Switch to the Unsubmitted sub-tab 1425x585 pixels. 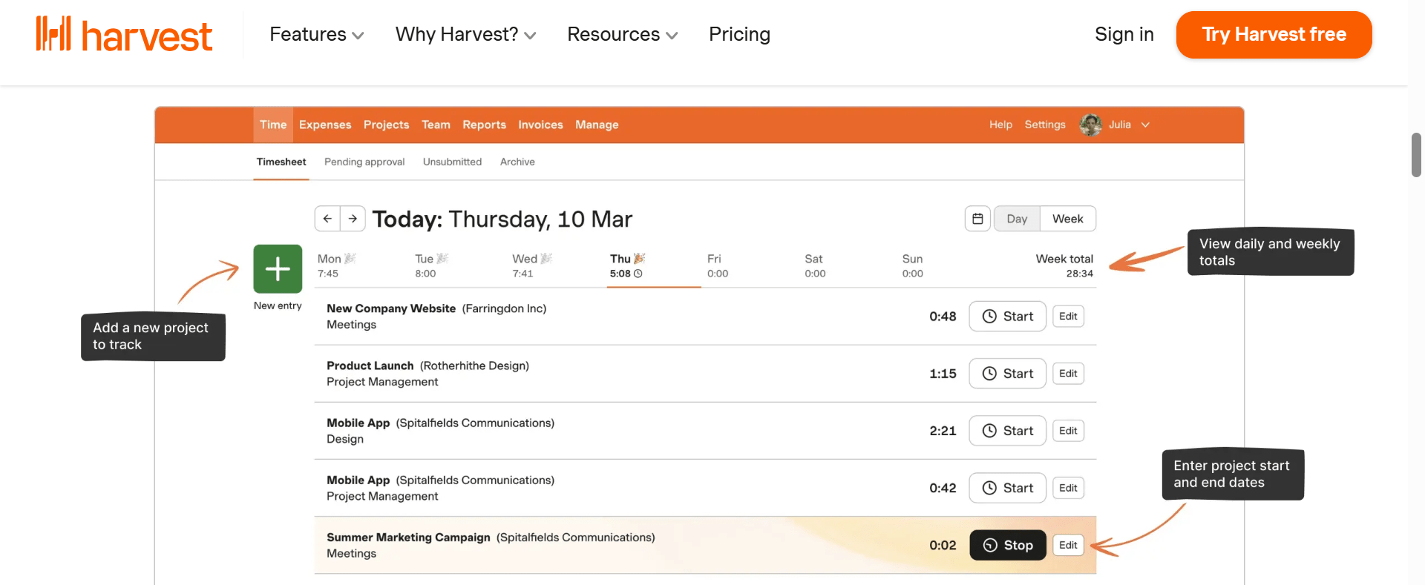452,162
